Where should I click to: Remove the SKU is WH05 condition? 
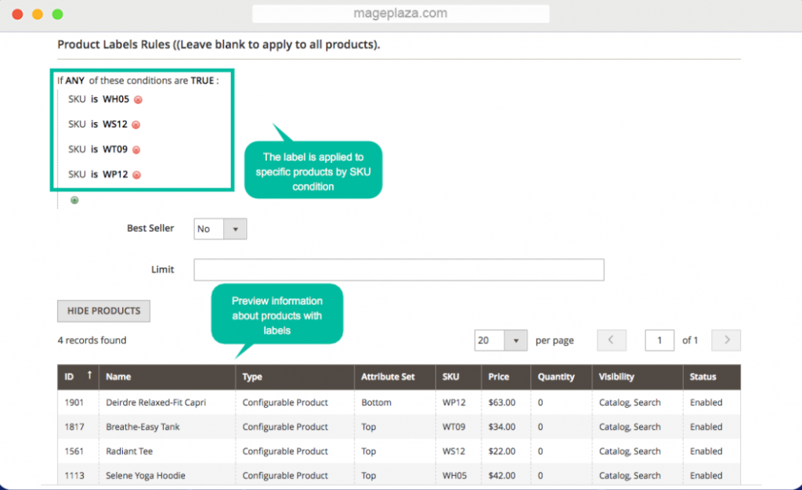tap(139, 99)
